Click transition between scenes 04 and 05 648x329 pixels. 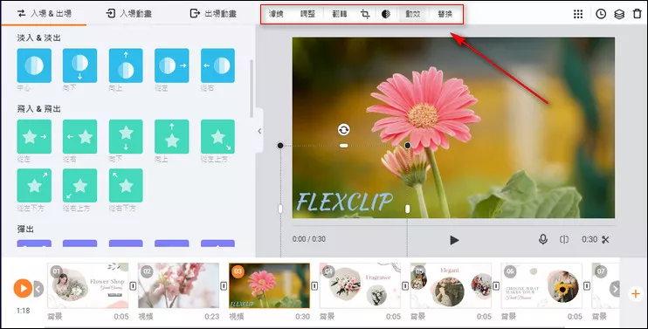coord(405,285)
